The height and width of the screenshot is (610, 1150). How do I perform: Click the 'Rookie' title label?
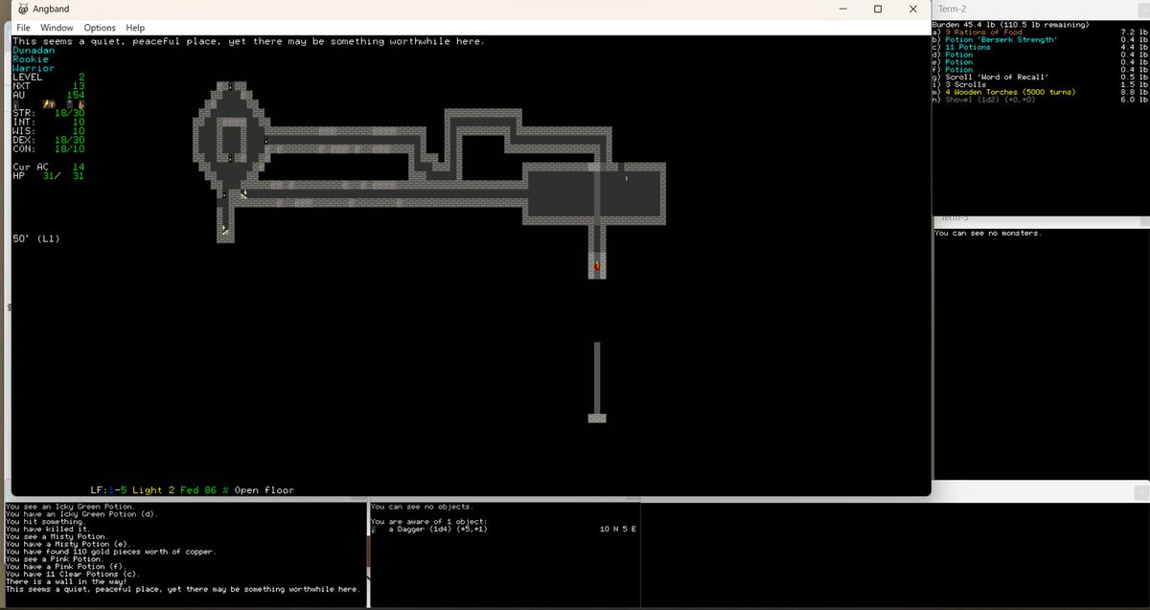[x=31, y=59]
